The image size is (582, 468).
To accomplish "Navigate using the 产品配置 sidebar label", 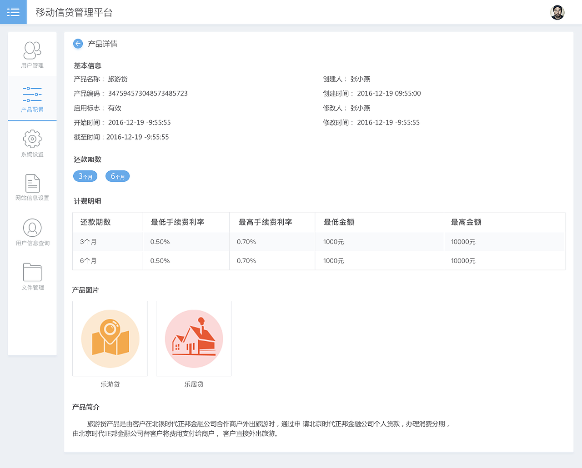I will coord(32,109).
